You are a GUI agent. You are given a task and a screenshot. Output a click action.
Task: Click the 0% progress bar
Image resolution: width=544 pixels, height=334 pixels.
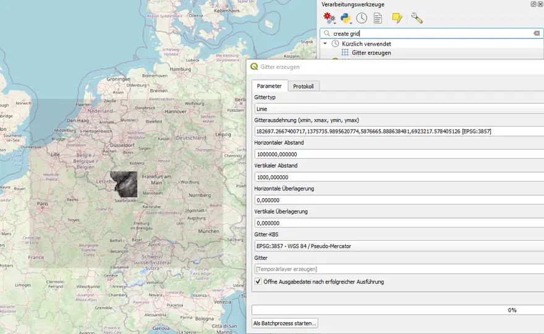coord(398,310)
